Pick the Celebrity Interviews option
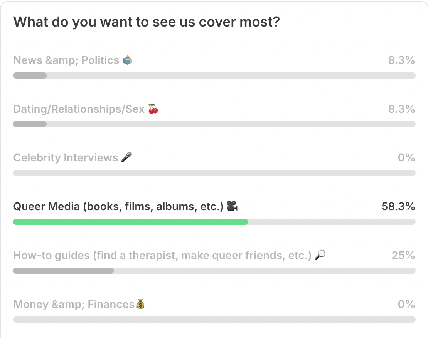The height and width of the screenshot is (338, 428). (66, 158)
